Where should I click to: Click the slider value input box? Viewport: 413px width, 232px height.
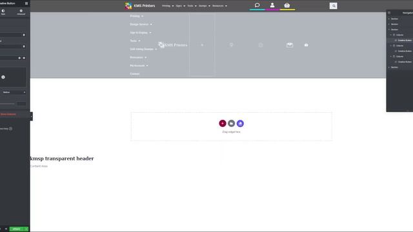point(21,104)
